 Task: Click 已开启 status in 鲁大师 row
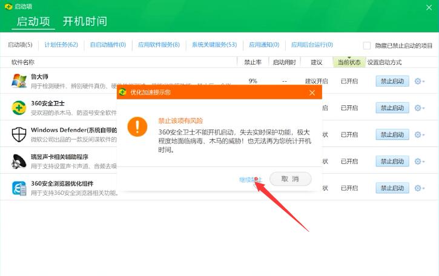[x=349, y=81]
